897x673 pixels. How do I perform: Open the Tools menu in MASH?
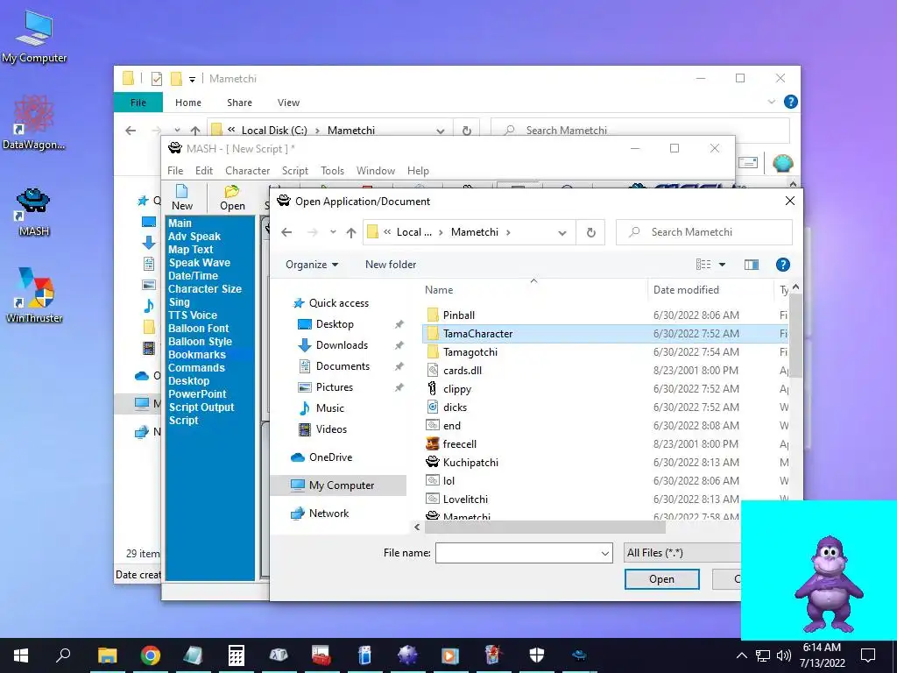[332, 171]
